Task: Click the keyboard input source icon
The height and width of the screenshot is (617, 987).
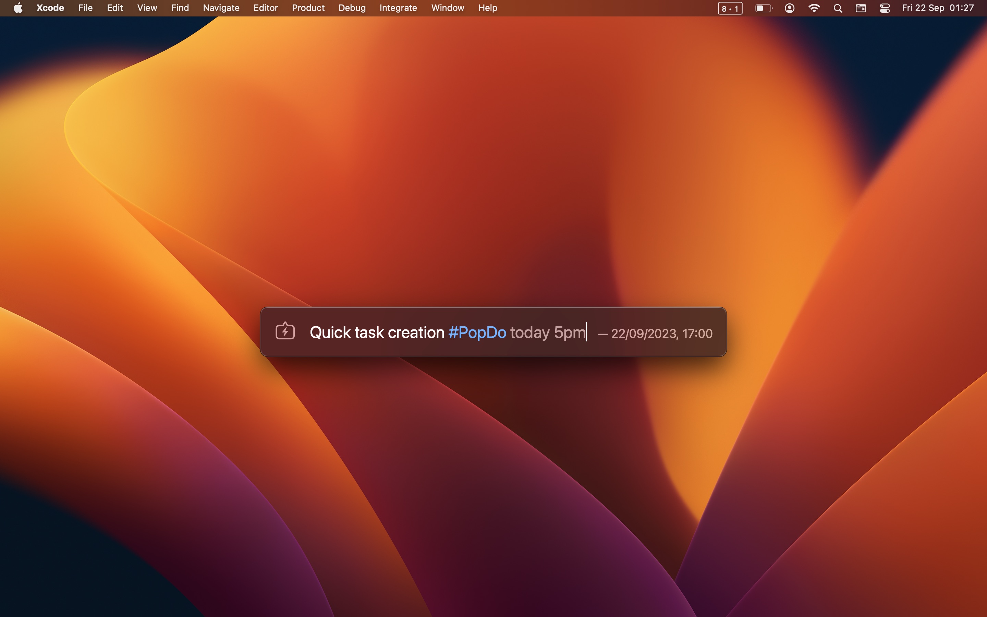Action: (861, 8)
